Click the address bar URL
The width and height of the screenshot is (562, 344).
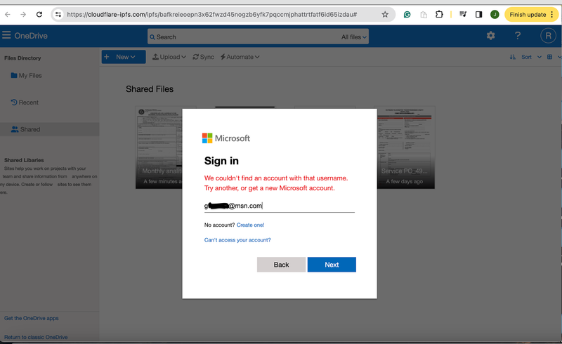point(212,14)
